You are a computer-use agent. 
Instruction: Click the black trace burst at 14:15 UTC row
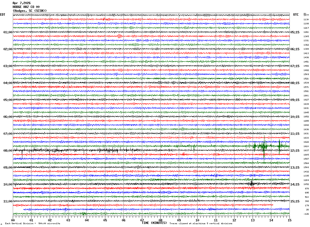[252, 183]
